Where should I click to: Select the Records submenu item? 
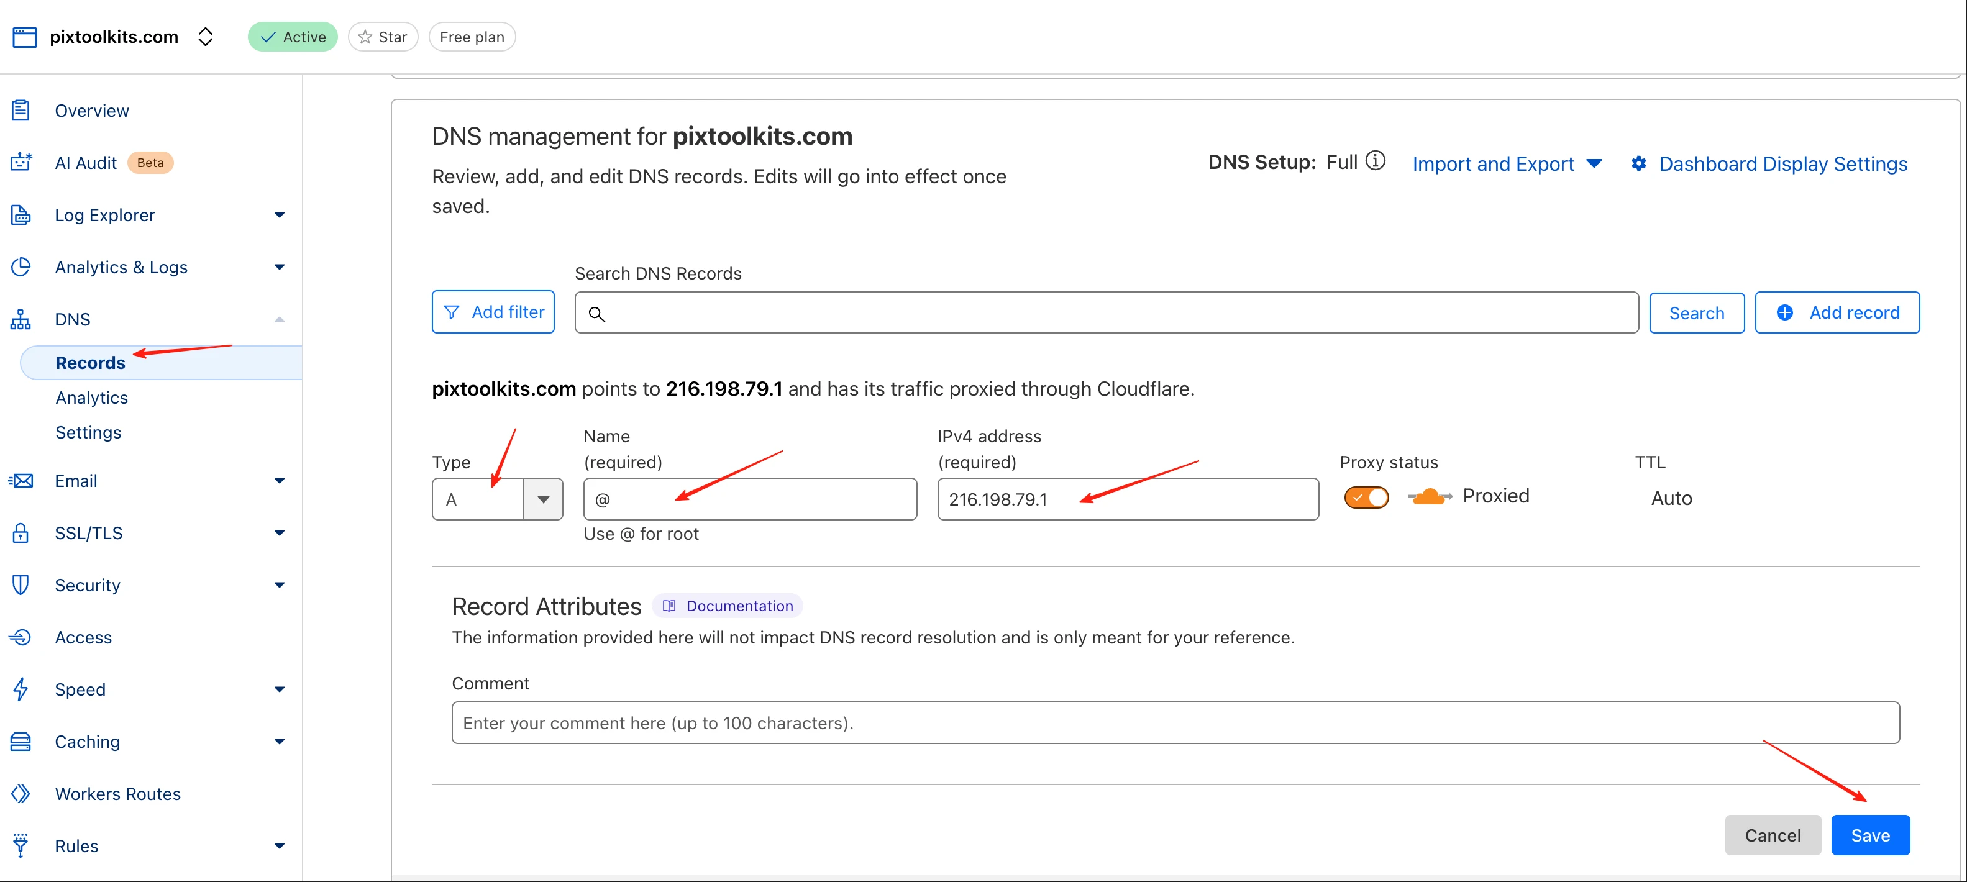[x=90, y=363]
